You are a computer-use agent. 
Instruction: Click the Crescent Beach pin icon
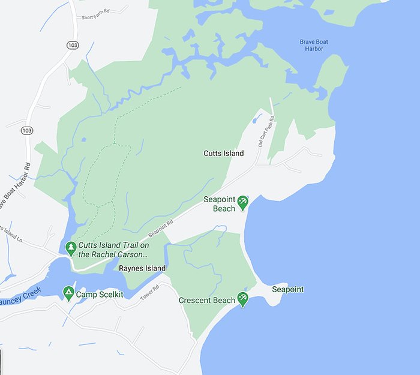click(242, 299)
